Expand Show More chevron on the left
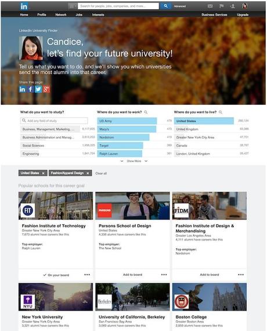The height and width of the screenshot is (331, 267). (122, 161)
